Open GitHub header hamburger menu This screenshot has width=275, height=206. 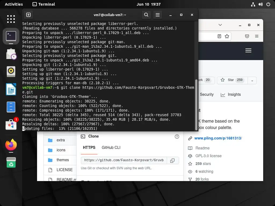248,50
